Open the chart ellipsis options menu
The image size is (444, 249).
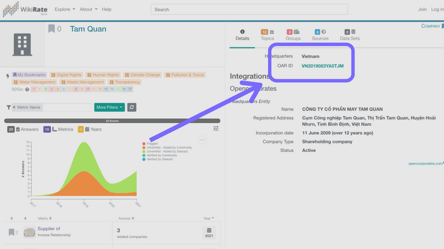(202, 140)
